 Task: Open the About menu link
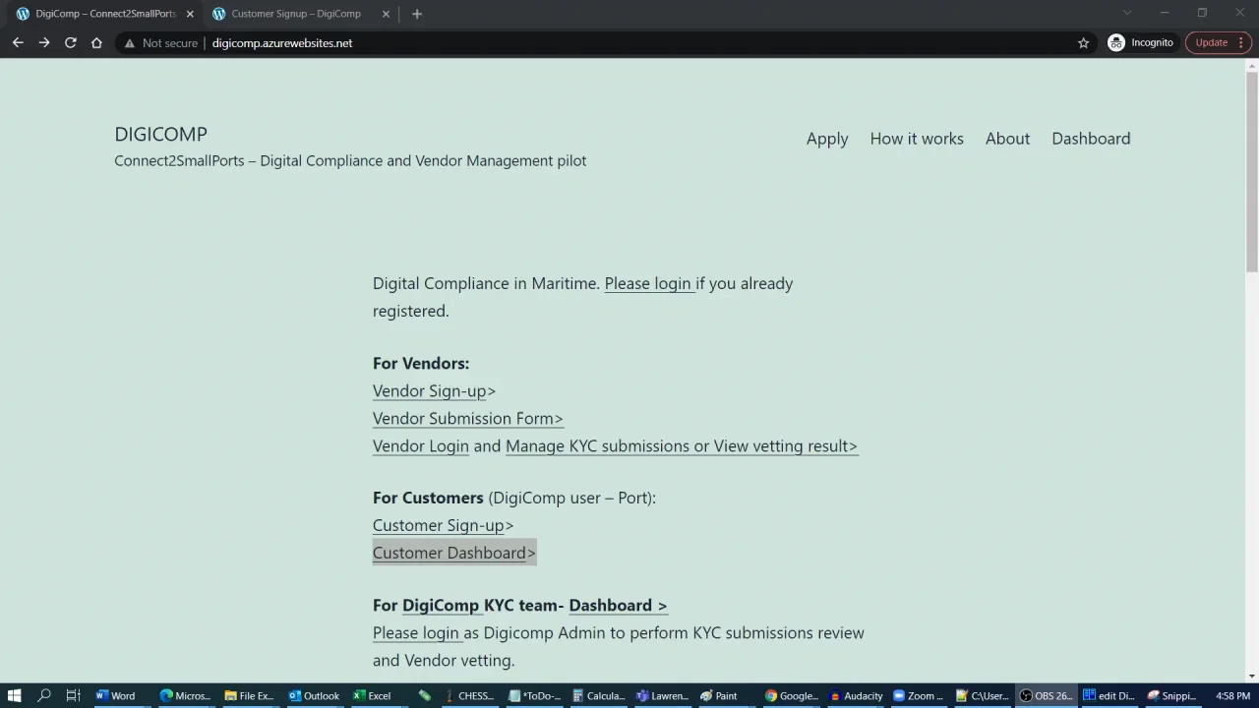coord(1007,139)
